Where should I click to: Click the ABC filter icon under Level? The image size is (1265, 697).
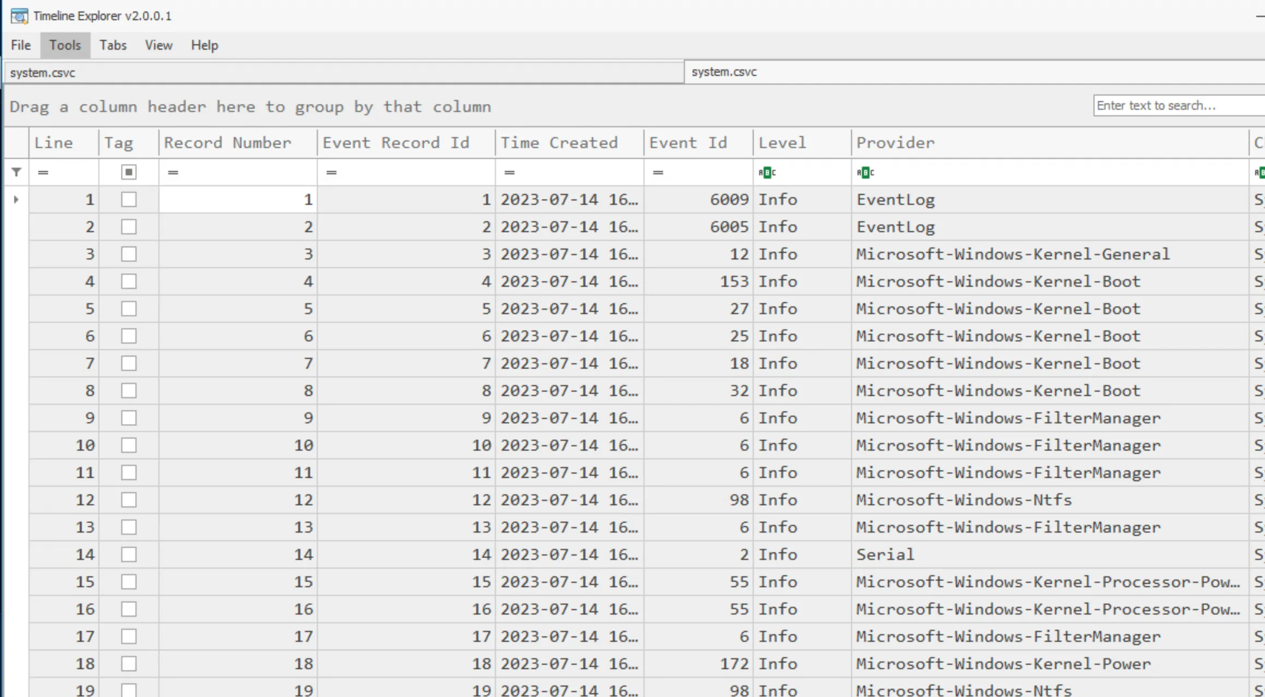767,173
